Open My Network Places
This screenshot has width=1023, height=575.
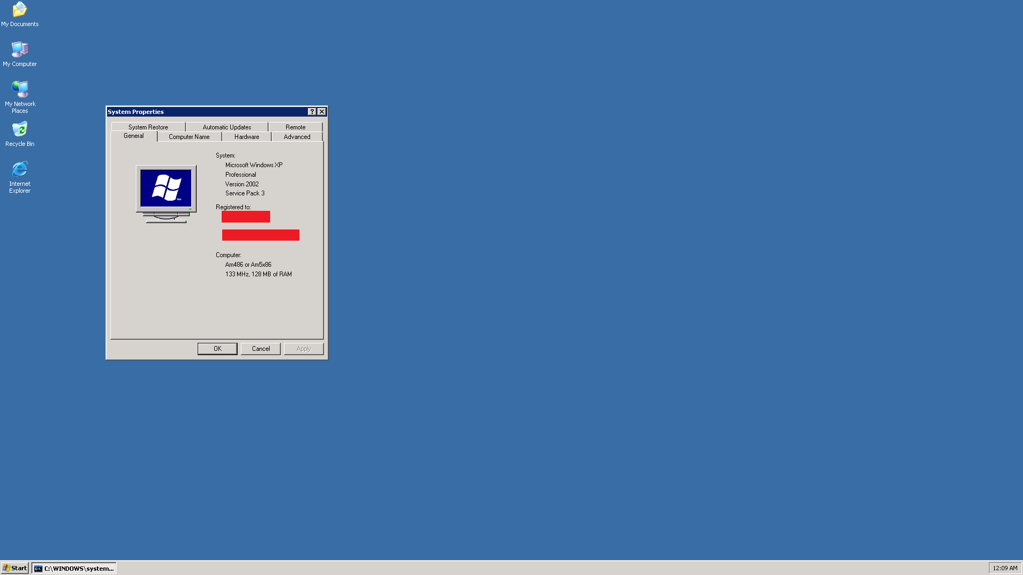tap(20, 89)
